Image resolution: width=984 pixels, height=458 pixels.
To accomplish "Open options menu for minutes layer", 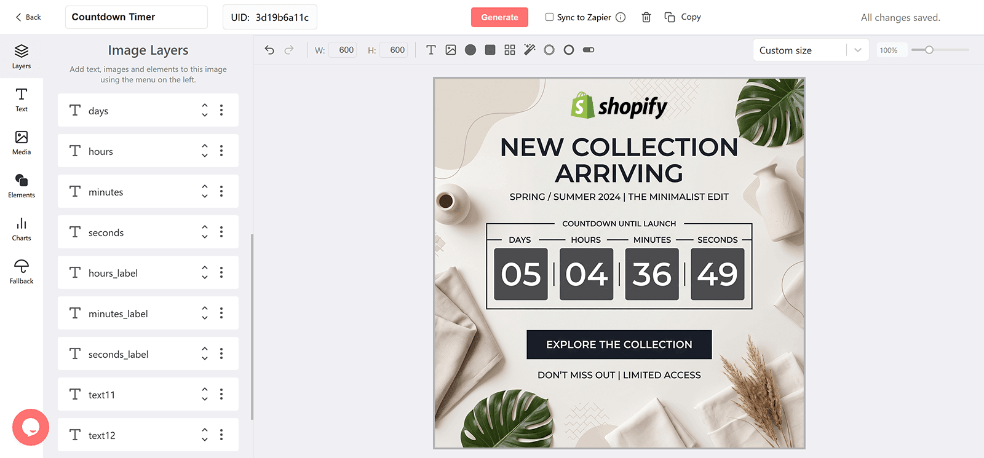I will pos(221,191).
